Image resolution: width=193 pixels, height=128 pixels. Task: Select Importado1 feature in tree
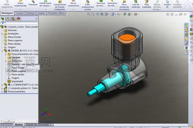pos(15,81)
